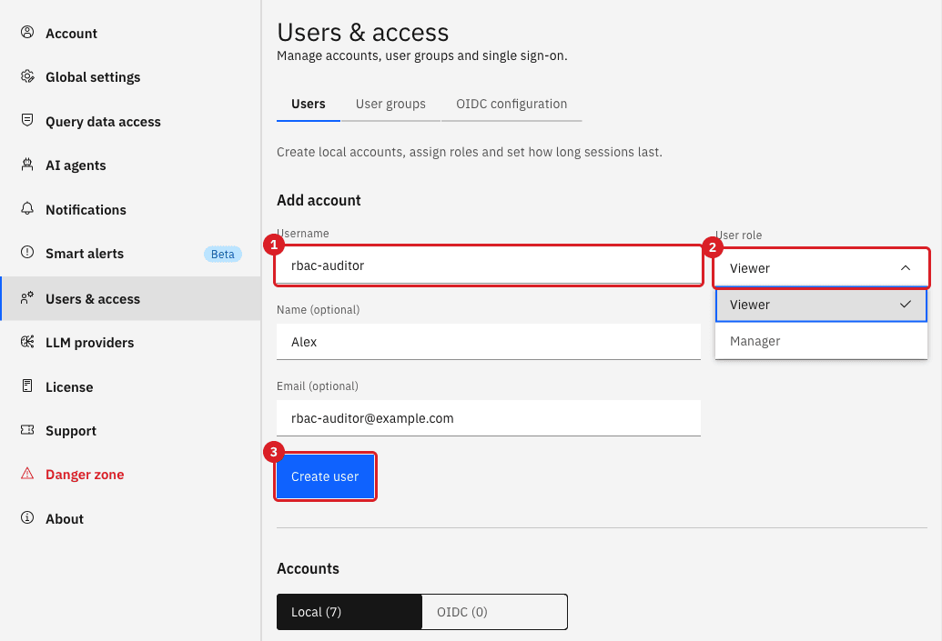Click the Add account heading
942x641 pixels.
pos(319,200)
